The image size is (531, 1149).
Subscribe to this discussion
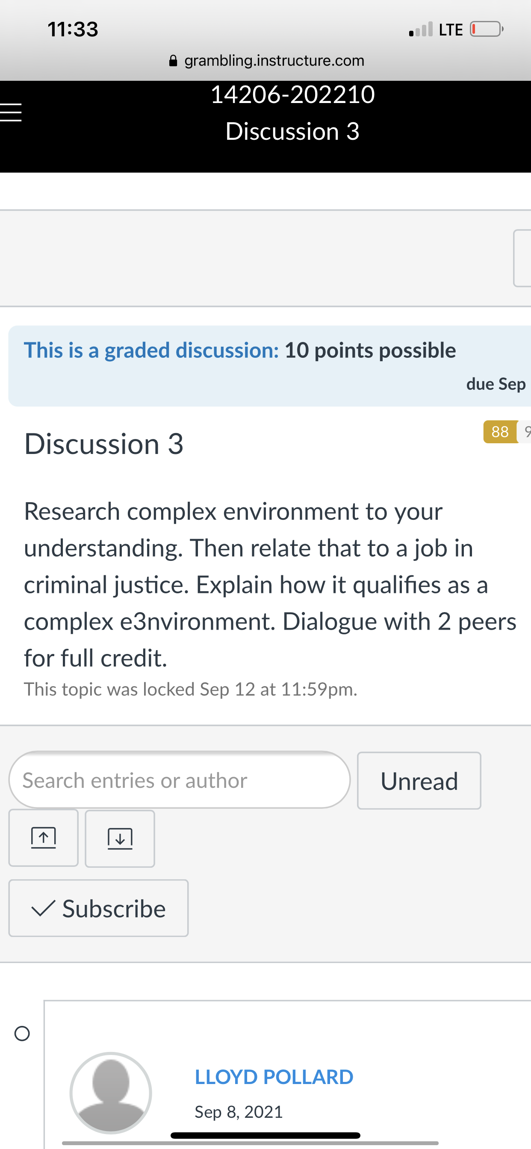point(99,908)
